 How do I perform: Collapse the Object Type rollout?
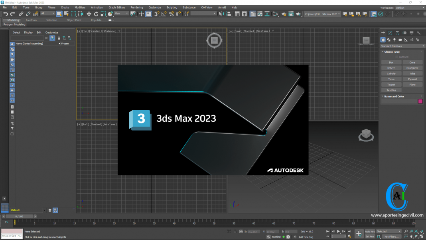pyautogui.click(x=383, y=52)
